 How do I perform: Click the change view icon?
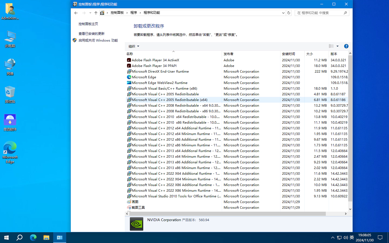point(331,46)
